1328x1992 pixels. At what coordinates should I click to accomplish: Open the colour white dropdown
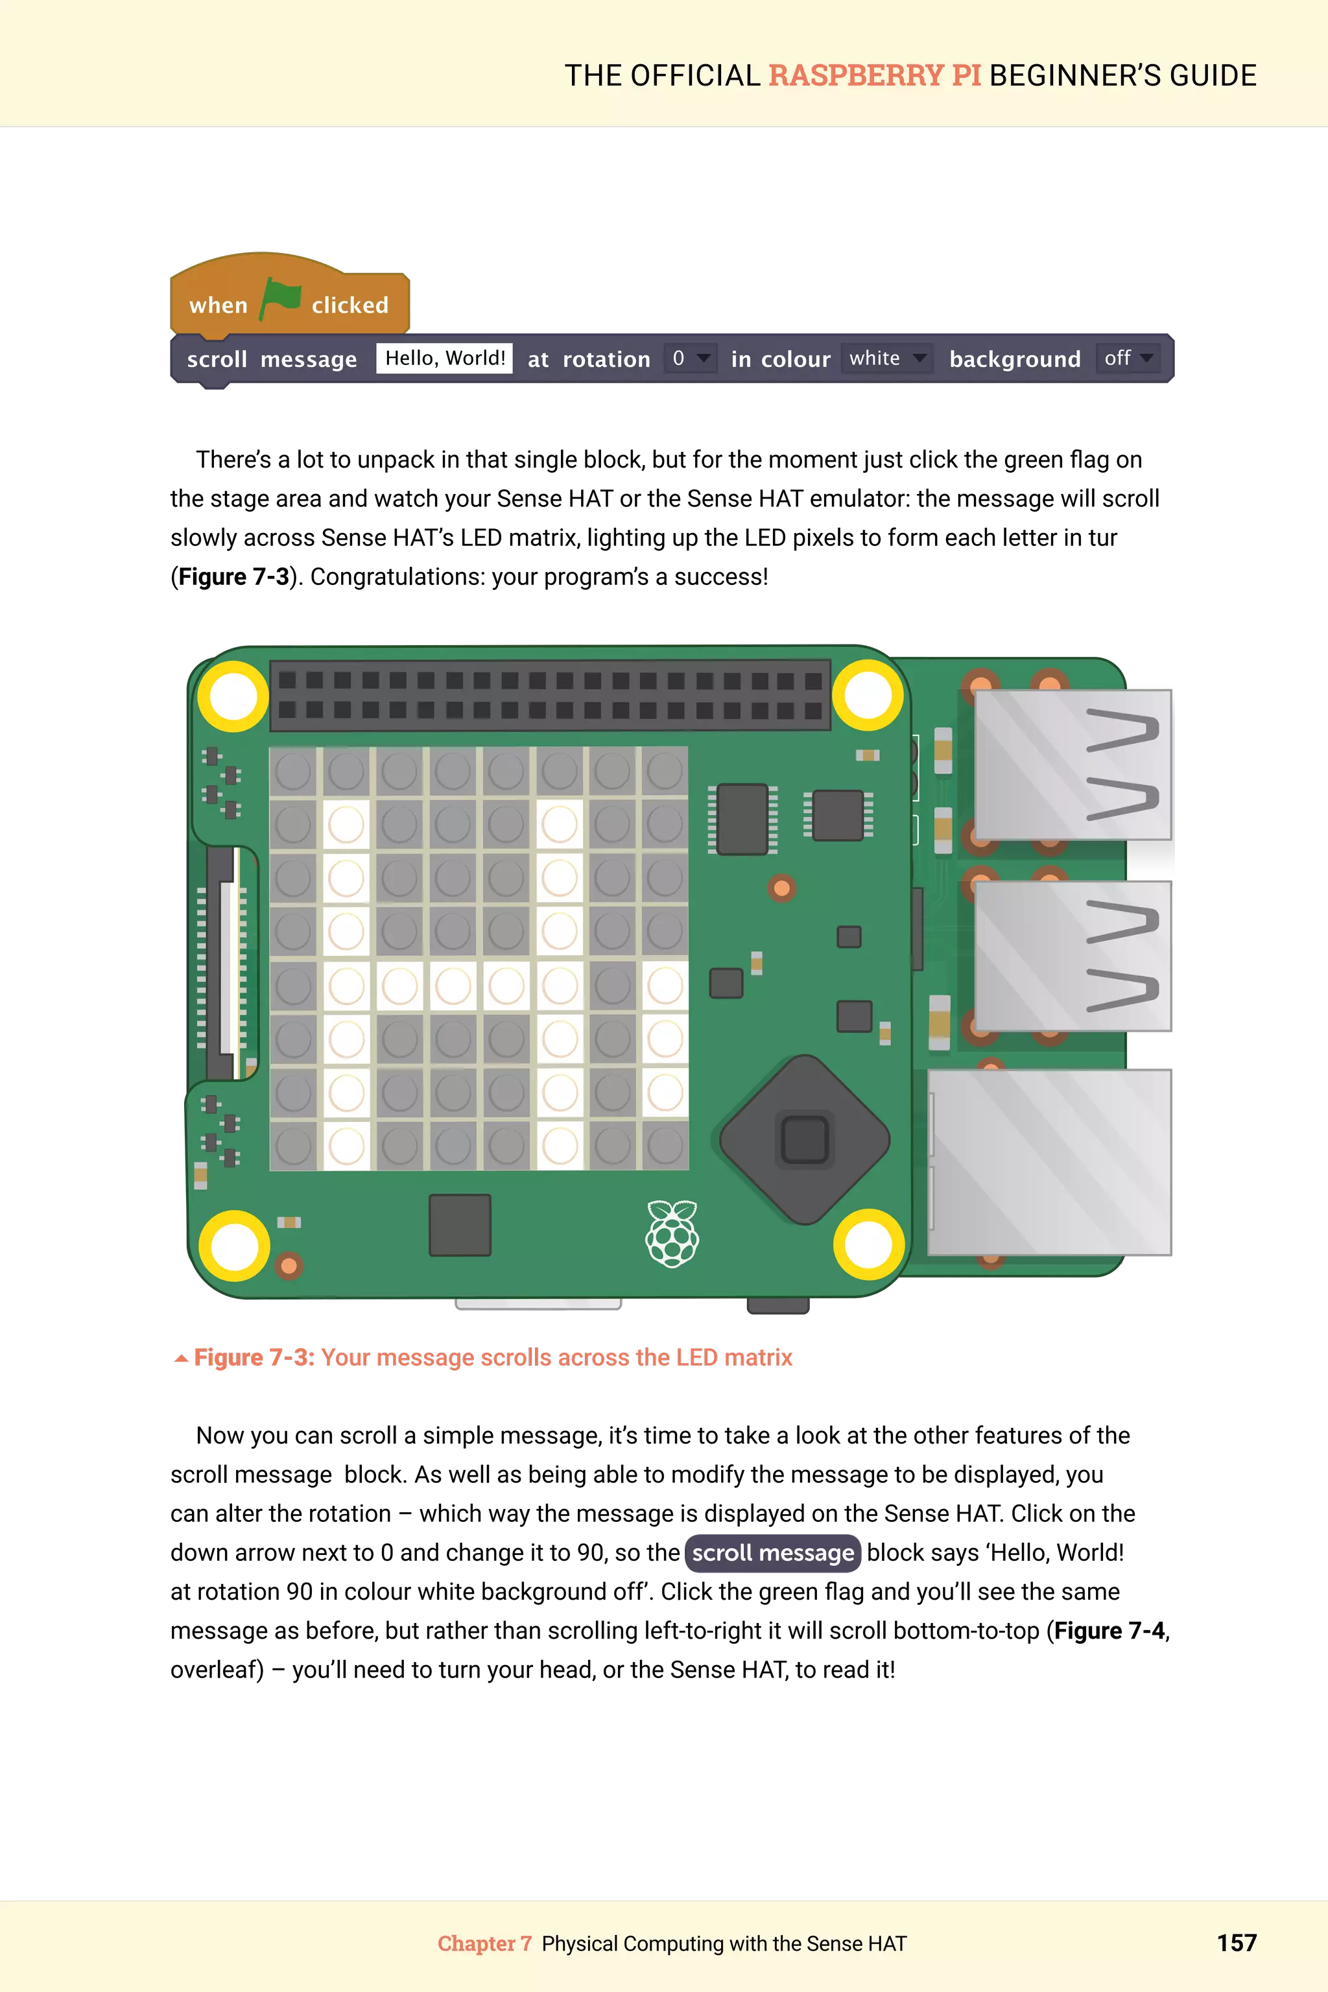pyautogui.click(x=887, y=358)
